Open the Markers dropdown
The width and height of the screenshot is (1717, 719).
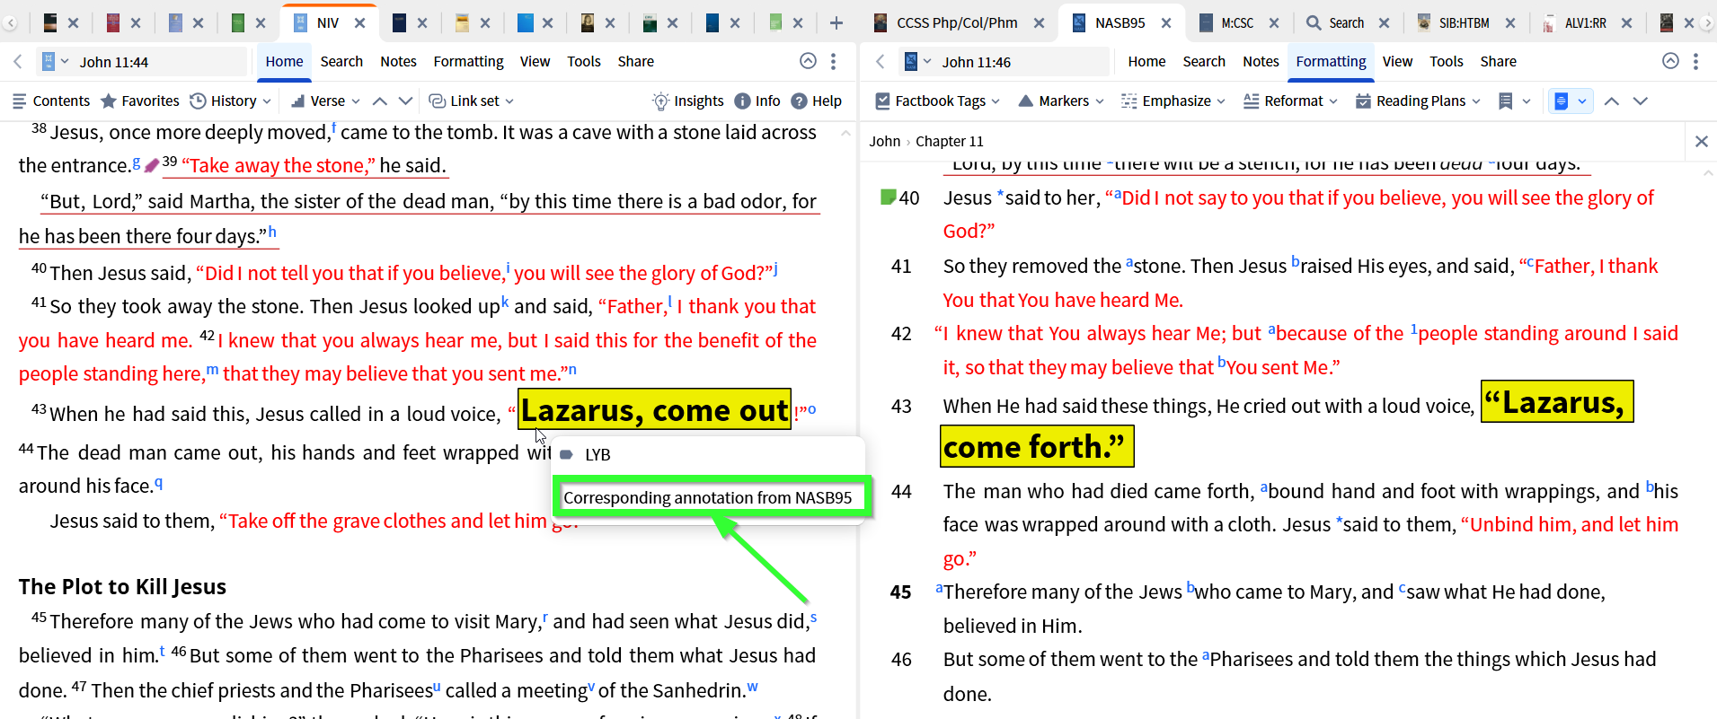pos(1061,101)
